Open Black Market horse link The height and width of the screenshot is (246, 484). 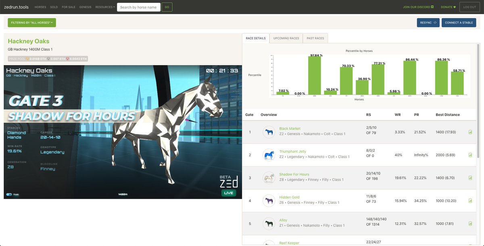click(x=290, y=129)
